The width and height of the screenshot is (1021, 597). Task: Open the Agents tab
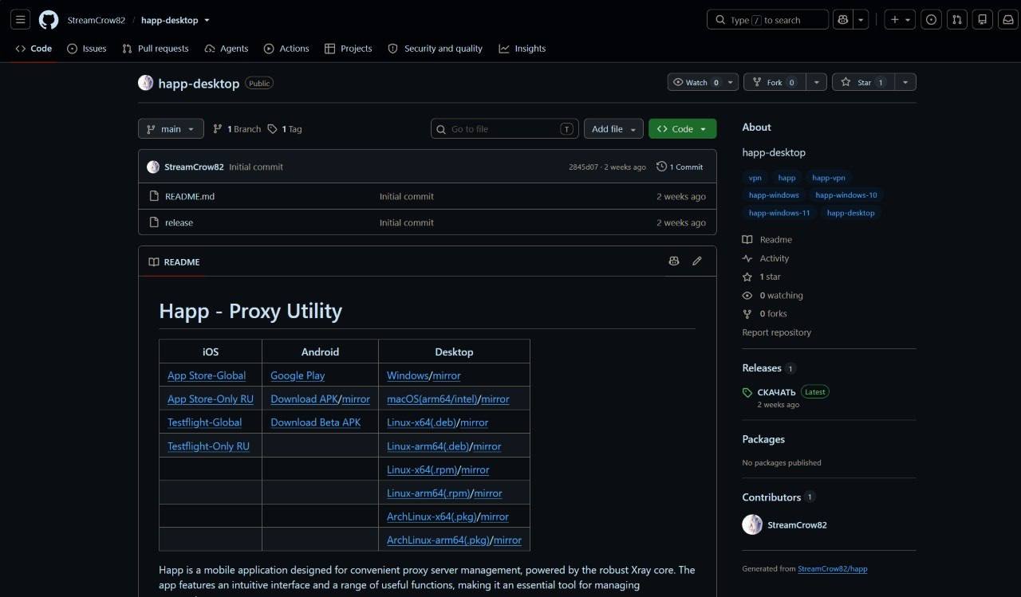(227, 49)
